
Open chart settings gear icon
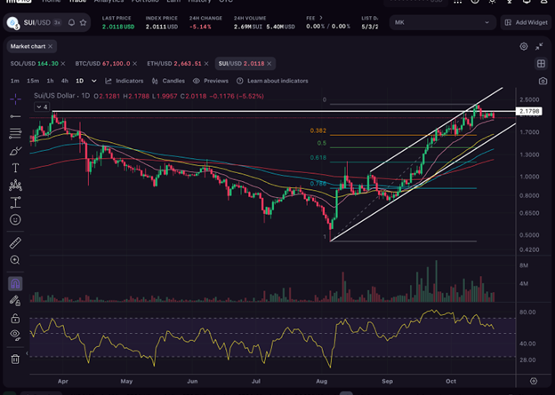[524, 46]
